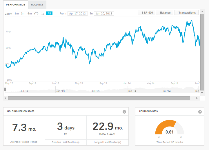Select the Performance tab
Screen dimensions: 209x150
point(16,5)
